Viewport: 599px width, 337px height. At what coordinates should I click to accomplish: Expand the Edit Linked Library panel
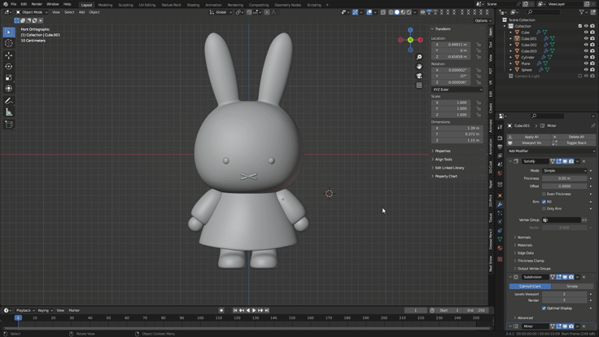point(448,168)
